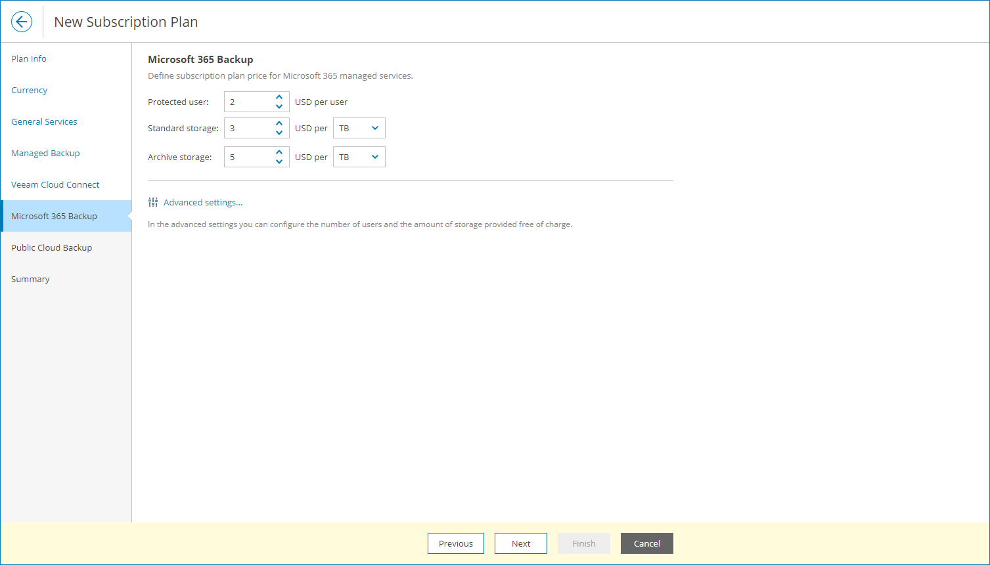Open the Archive storage unit dropdown
990x565 pixels.
359,157
